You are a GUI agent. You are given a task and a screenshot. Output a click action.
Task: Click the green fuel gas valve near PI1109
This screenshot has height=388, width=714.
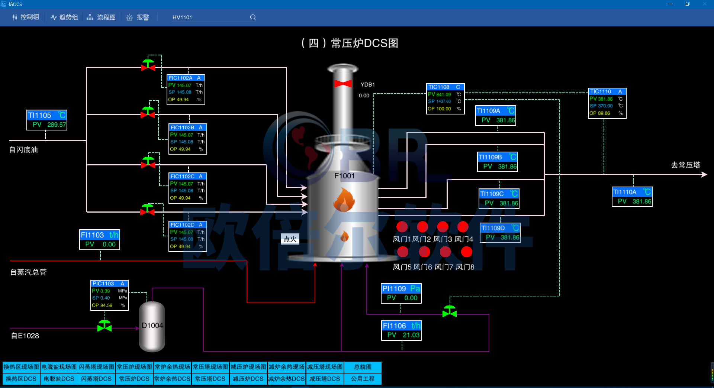(x=450, y=311)
